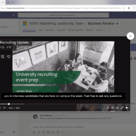Add a new tab with plus icon
The width and height of the screenshot is (136, 136).
(109, 30)
